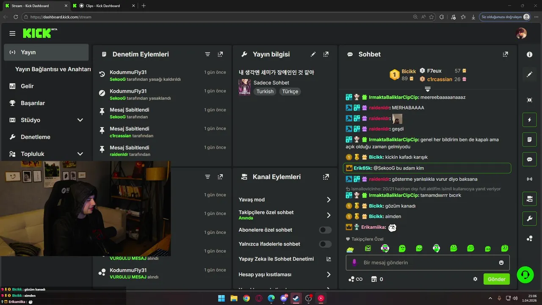This screenshot has height=305, width=542.
Task: Show hidden system tray icons
Action: [490, 298]
